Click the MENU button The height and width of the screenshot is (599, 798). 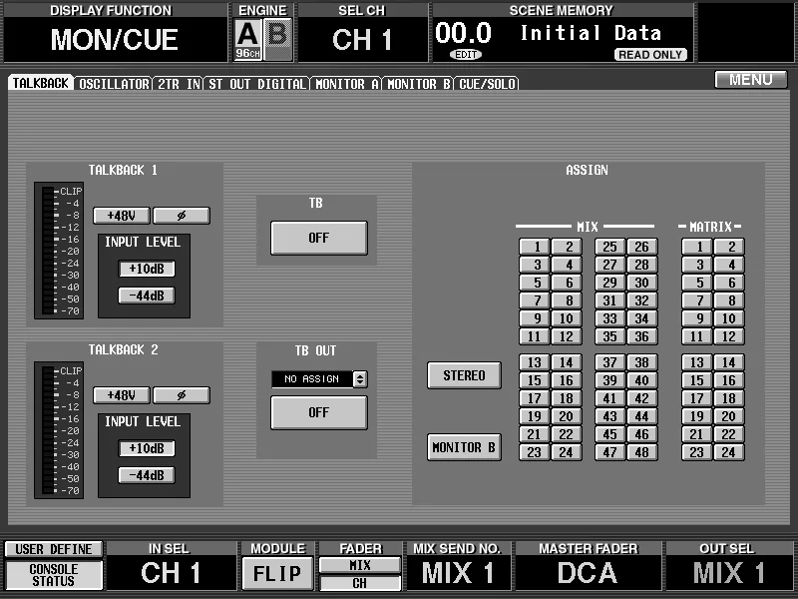[x=751, y=80]
